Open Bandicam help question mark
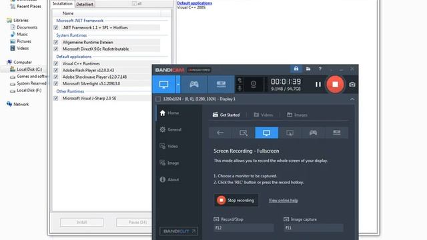This screenshot has height=240, width=427. [320, 69]
